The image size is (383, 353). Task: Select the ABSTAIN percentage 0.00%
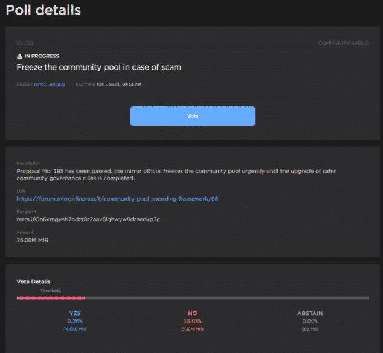310,321
